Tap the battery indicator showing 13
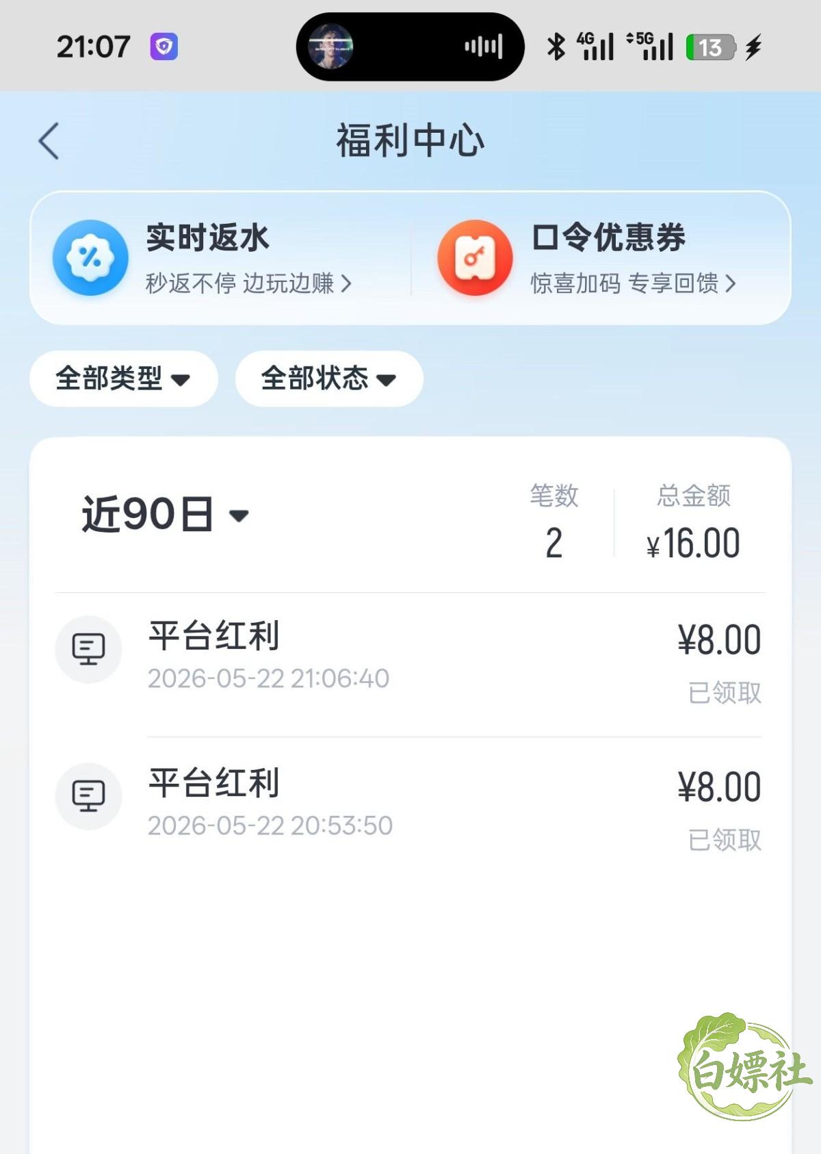The height and width of the screenshot is (1154, 821). 711,47
